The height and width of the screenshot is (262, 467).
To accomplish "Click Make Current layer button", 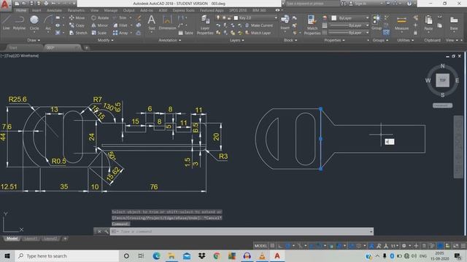I will (x=258, y=25).
